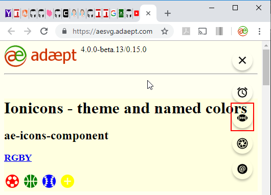Viewport: 271px width, 195px height.
Task: Click the vertical scrollbar thumb
Action: click(x=266, y=67)
